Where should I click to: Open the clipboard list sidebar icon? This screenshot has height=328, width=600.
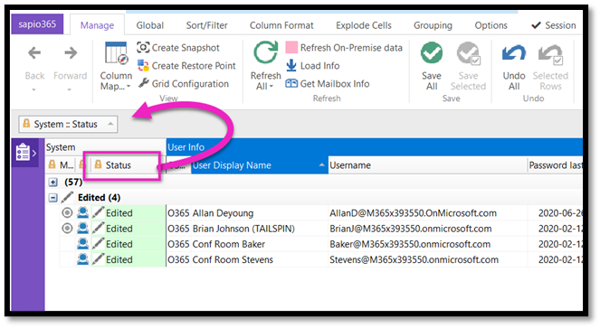23,152
